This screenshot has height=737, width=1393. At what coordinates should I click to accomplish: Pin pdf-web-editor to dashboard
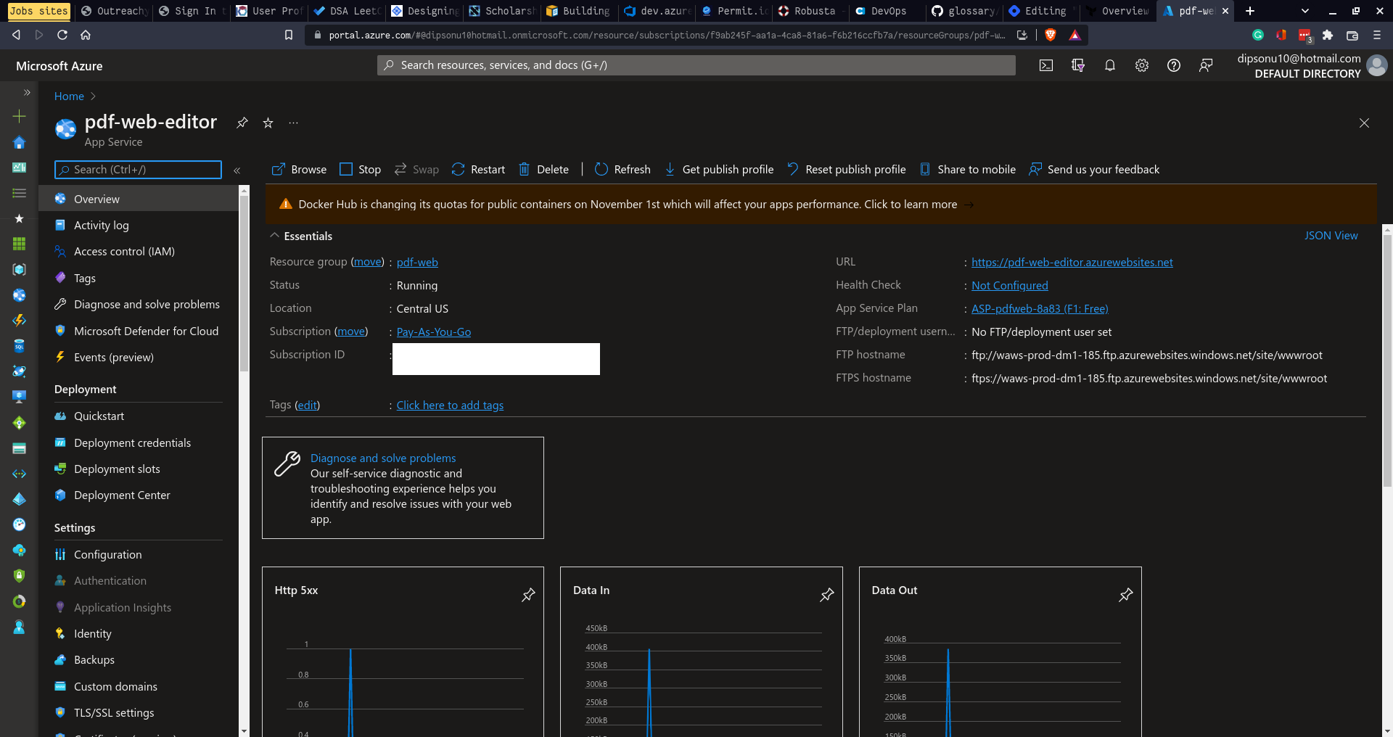coord(242,123)
